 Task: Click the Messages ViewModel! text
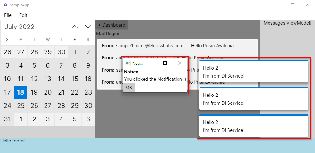[287, 23]
